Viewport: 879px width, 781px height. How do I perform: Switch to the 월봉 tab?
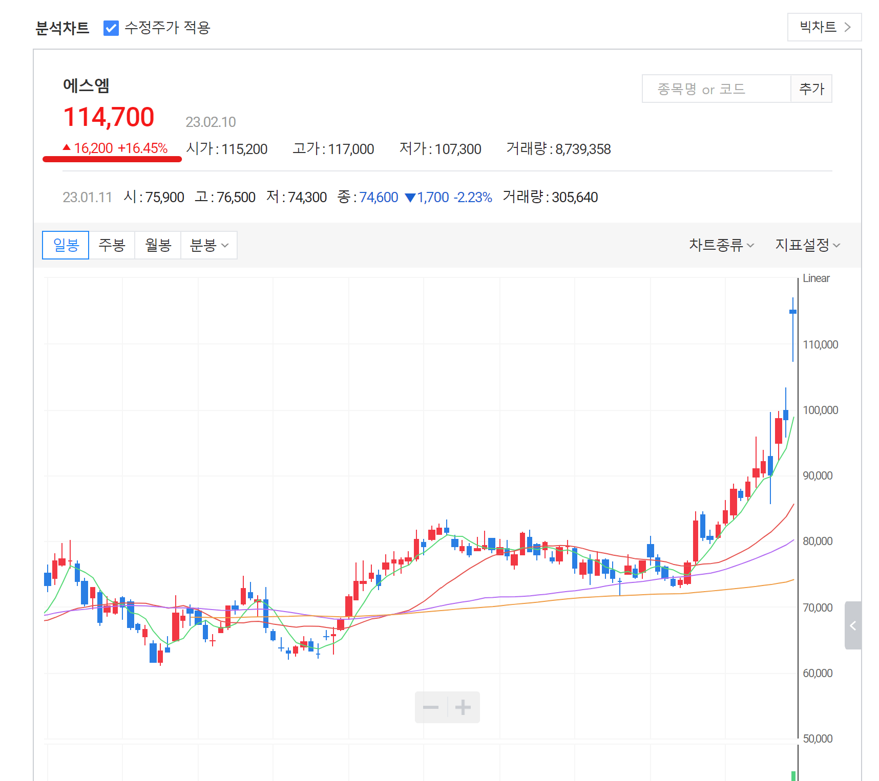[x=158, y=245]
